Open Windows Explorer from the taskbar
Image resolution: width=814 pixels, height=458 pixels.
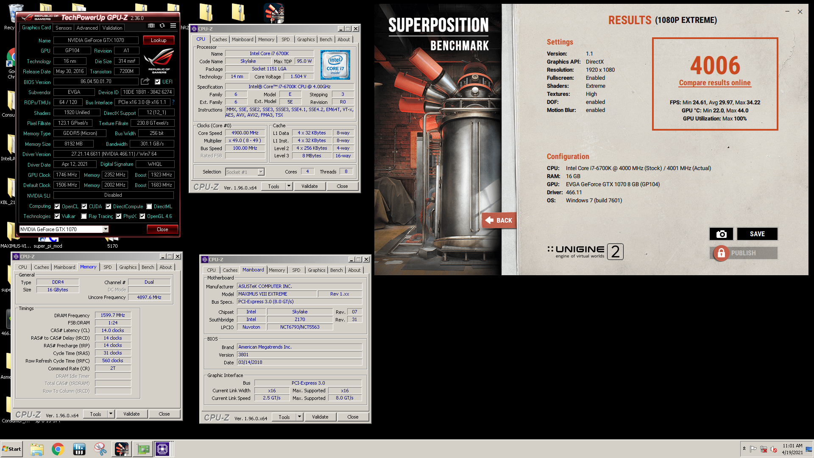click(37, 449)
